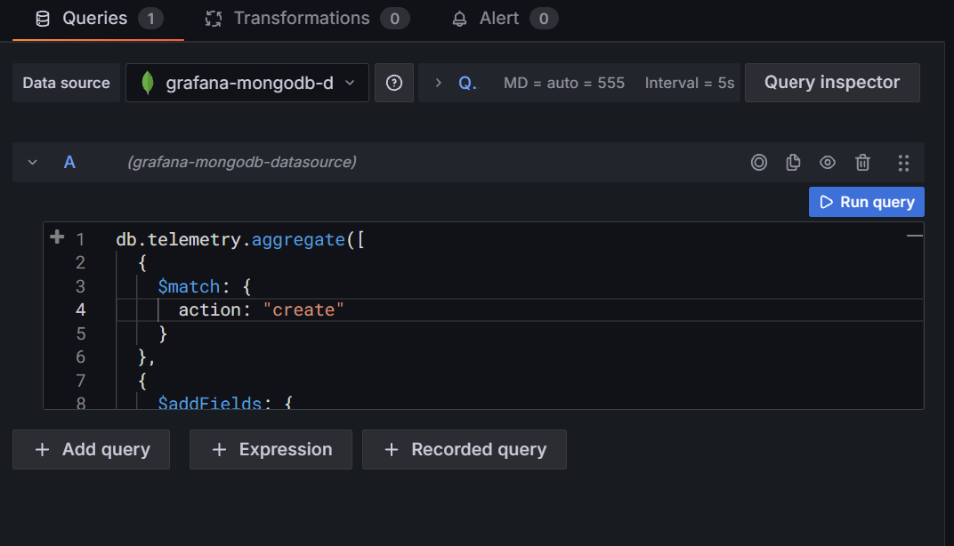Image resolution: width=954 pixels, height=546 pixels.
Task: Duplicate query A
Action: tap(793, 163)
